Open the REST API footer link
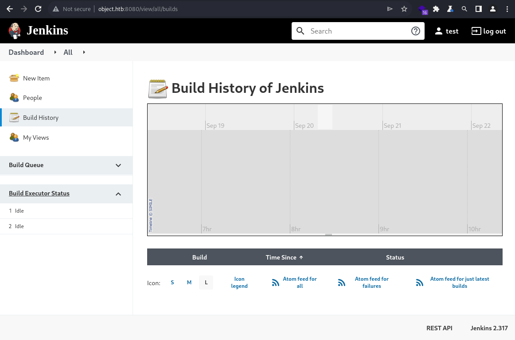Image resolution: width=515 pixels, height=340 pixels. [x=439, y=328]
